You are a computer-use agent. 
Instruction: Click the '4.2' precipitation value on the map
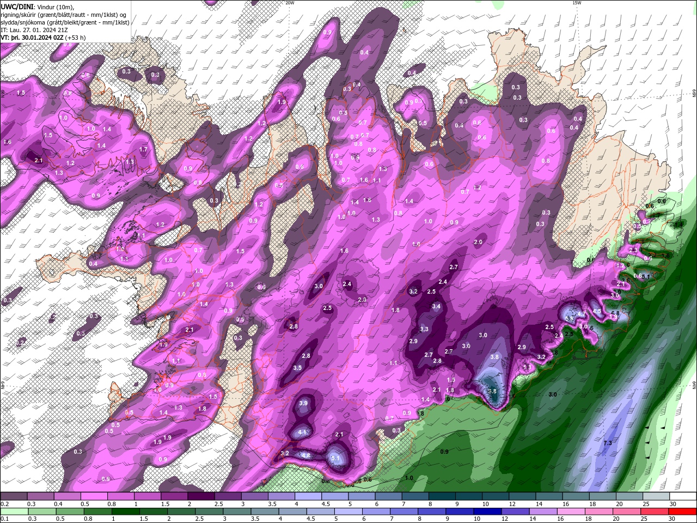tap(305, 455)
